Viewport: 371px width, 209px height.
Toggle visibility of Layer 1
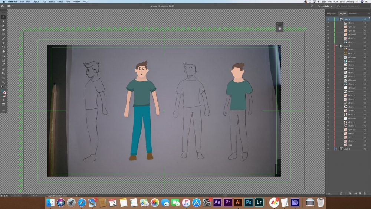coord(328,148)
